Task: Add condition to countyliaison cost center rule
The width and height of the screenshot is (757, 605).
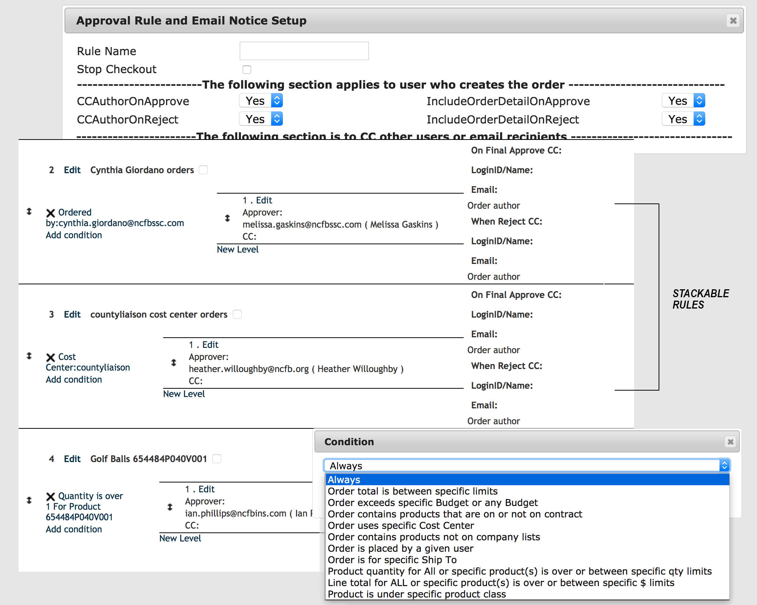Action: (74, 379)
